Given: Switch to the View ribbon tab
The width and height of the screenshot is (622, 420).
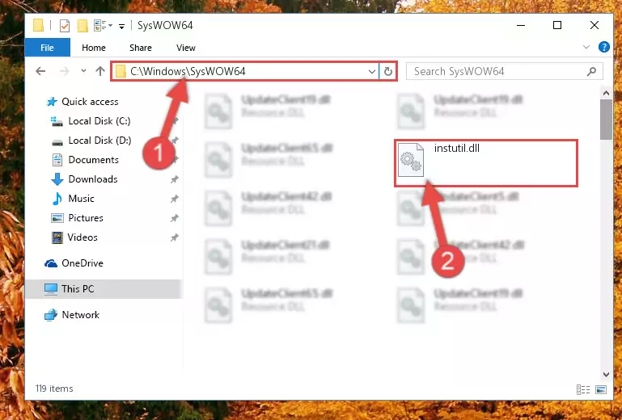Looking at the screenshot, I should [x=186, y=48].
